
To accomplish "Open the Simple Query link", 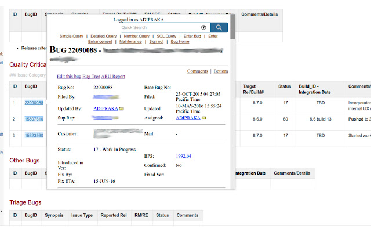I will pyautogui.click(x=71, y=36).
